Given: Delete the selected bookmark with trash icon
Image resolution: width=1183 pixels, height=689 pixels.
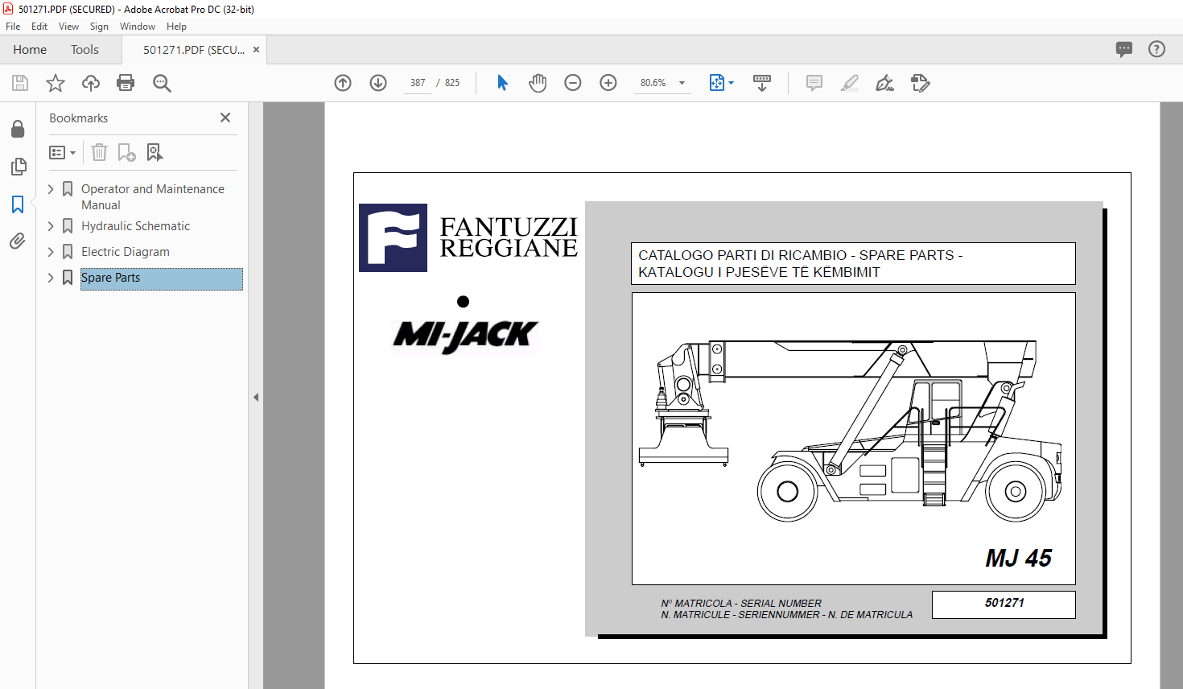Looking at the screenshot, I should [x=99, y=152].
